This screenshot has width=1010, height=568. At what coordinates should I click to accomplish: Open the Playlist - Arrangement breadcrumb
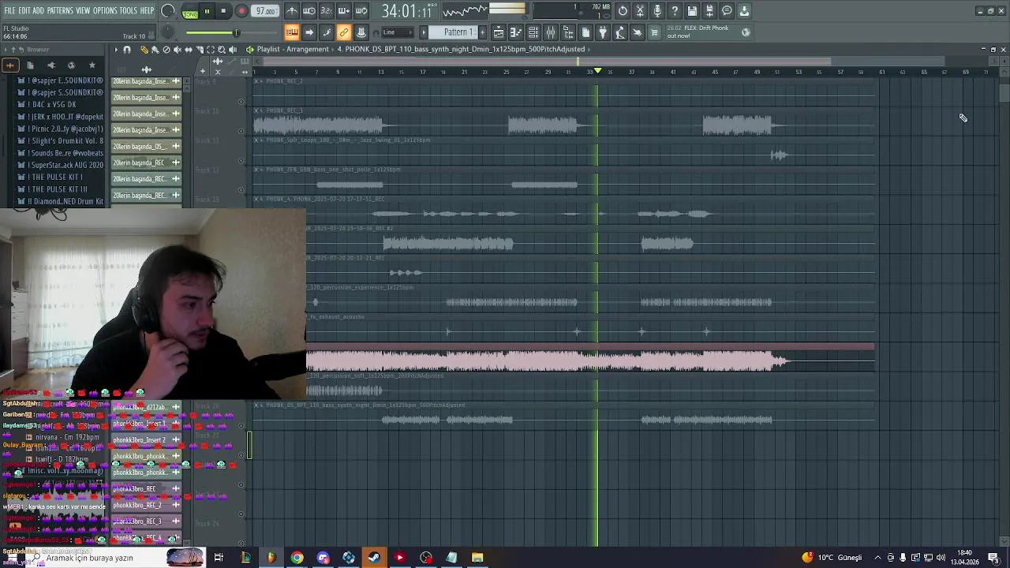click(292, 49)
